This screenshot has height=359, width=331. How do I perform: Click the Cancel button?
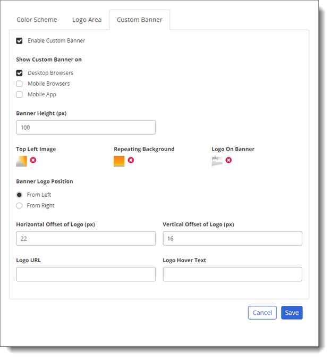click(x=262, y=313)
